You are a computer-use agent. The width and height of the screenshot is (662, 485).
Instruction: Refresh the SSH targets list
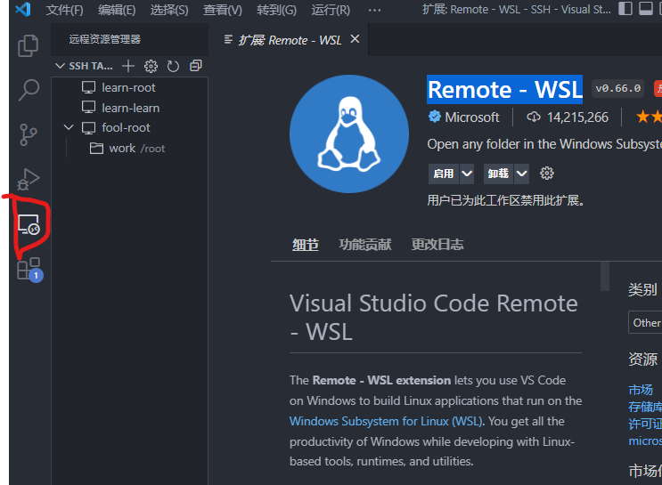click(173, 66)
